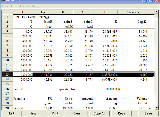
Task: Click the Li2CO3 cell in row 20
Action: tap(18, 108)
